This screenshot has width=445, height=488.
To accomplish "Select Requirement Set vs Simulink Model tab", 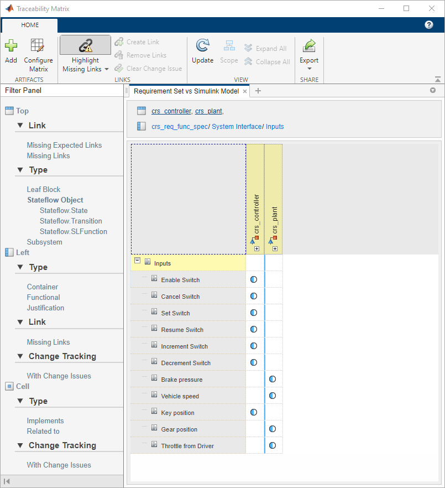I will pyautogui.click(x=186, y=91).
